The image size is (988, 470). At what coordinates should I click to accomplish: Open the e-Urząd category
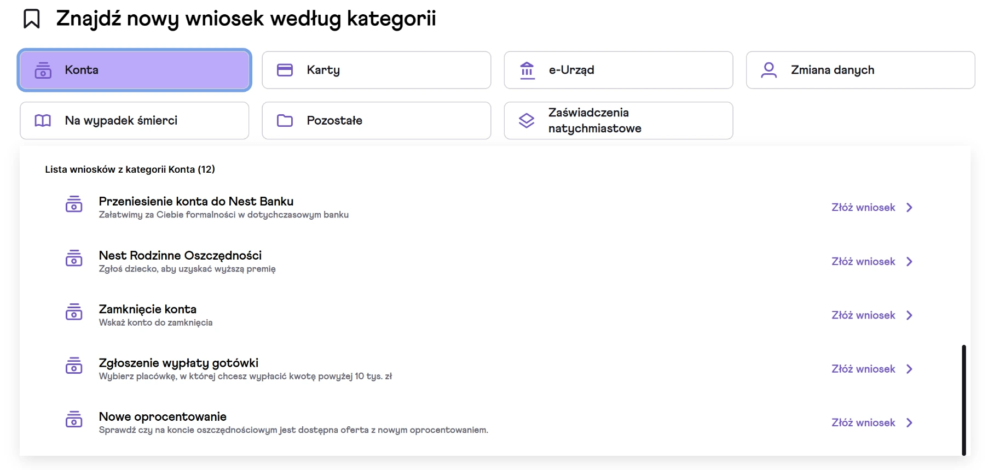(x=619, y=70)
